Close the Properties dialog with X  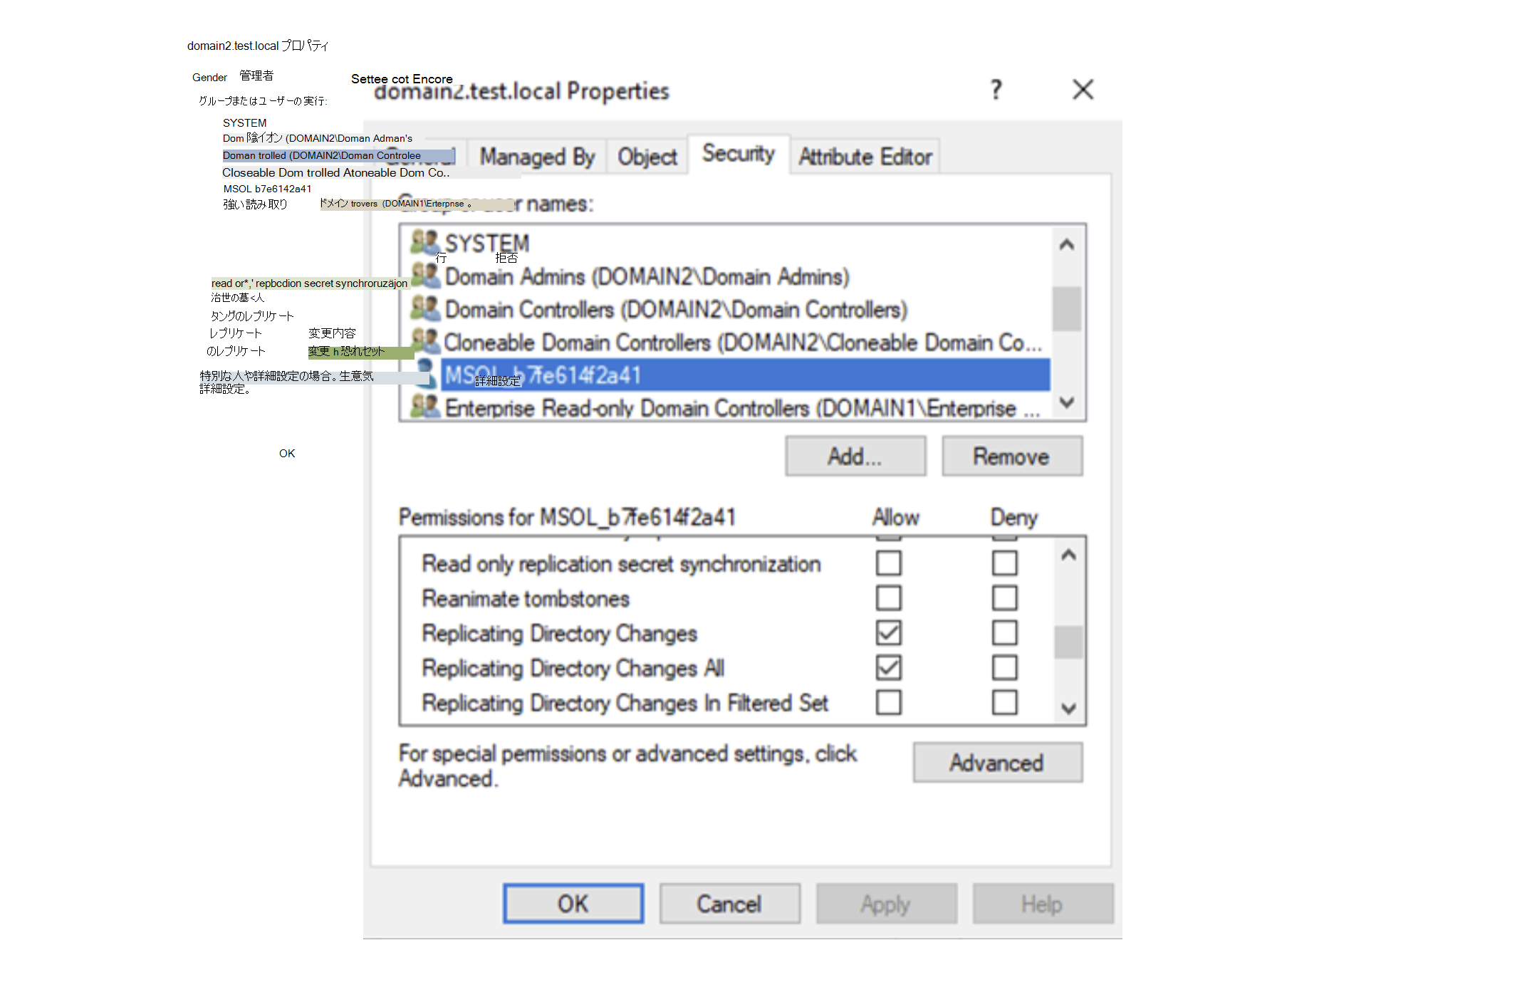point(1083,90)
